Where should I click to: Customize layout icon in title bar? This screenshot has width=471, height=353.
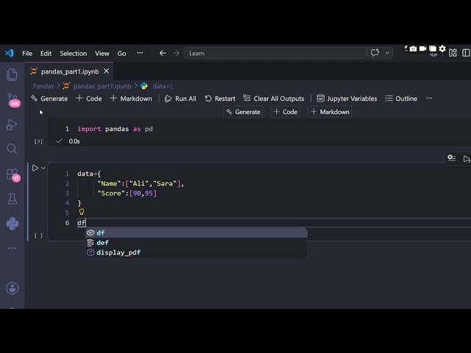tap(453, 53)
